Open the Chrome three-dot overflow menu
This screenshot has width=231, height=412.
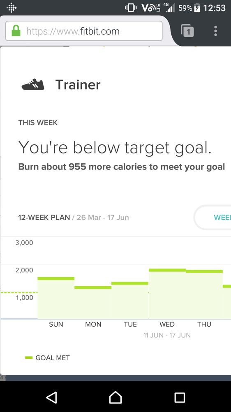point(215,31)
